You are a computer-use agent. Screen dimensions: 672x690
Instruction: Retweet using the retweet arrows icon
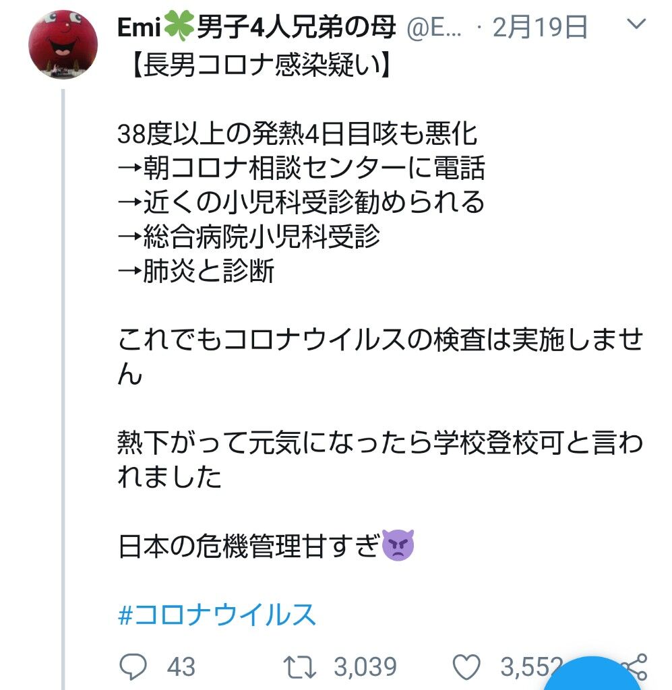299,666
